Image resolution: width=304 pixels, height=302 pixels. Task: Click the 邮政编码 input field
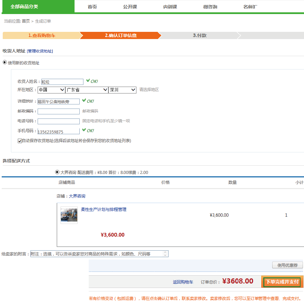(58, 111)
